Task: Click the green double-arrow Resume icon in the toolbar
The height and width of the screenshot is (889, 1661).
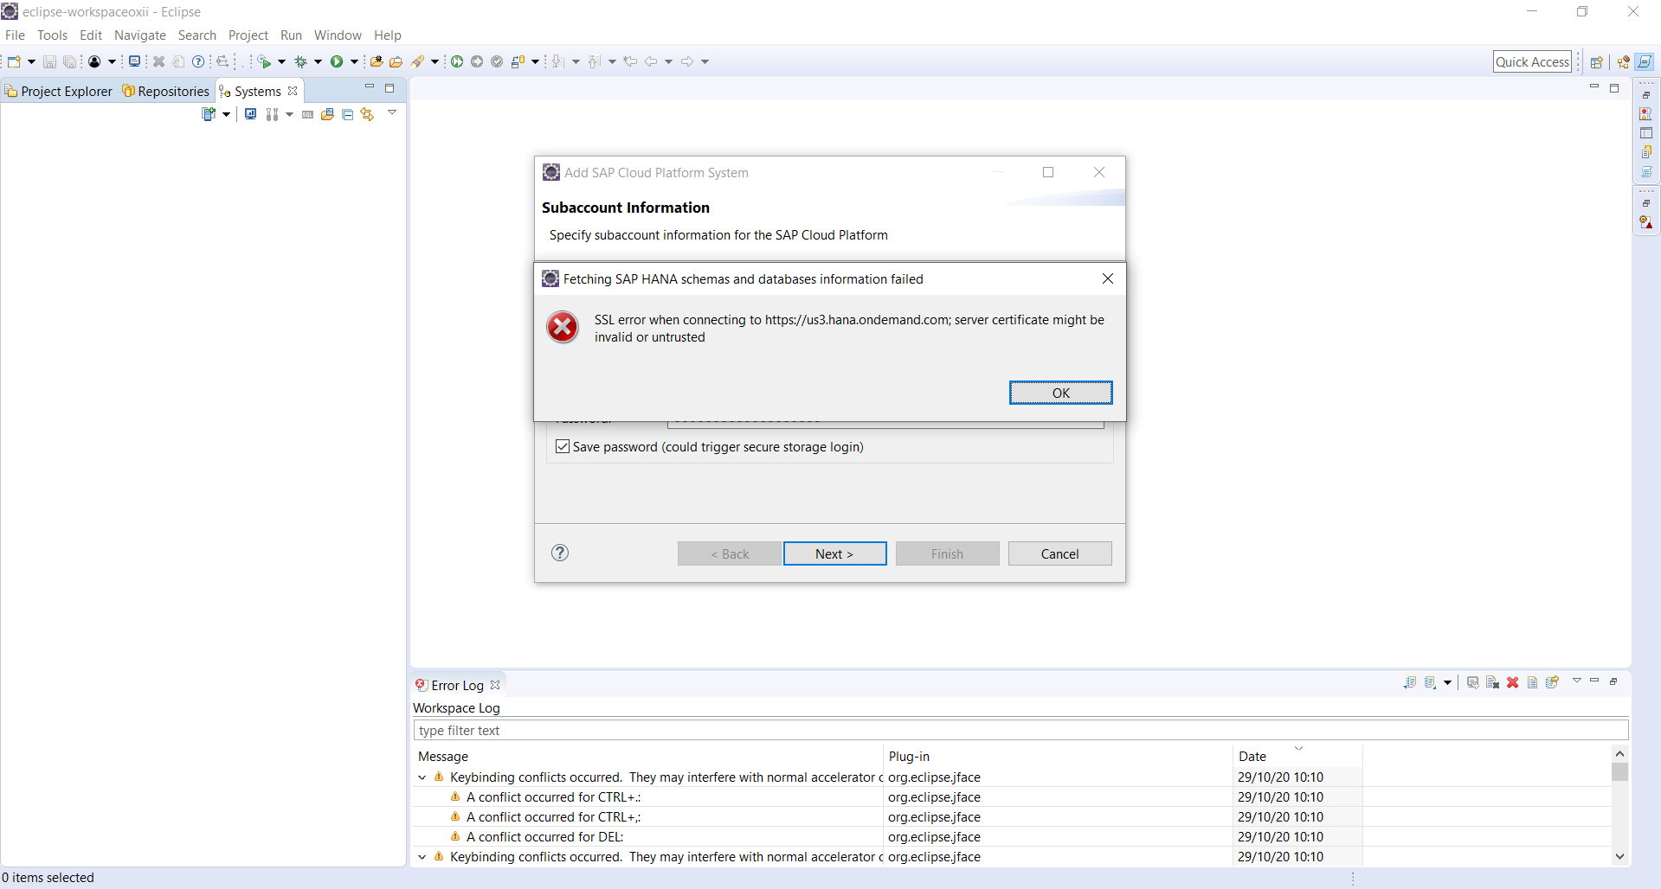Action: [456, 61]
